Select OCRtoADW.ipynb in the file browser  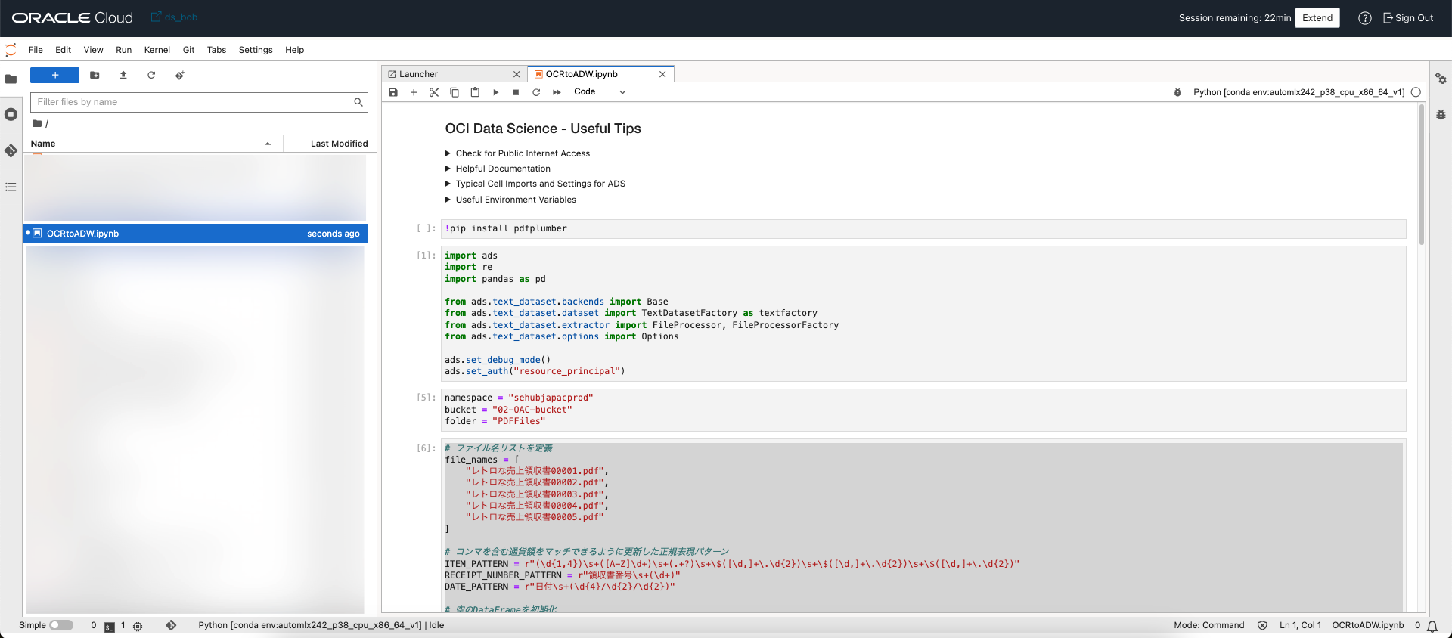196,234
